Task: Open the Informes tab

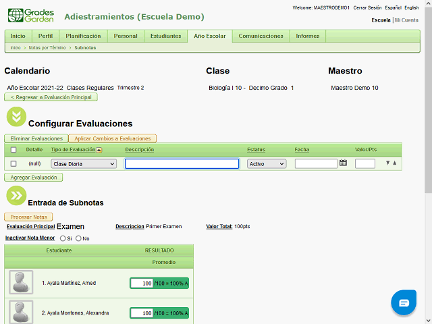Action: point(308,36)
